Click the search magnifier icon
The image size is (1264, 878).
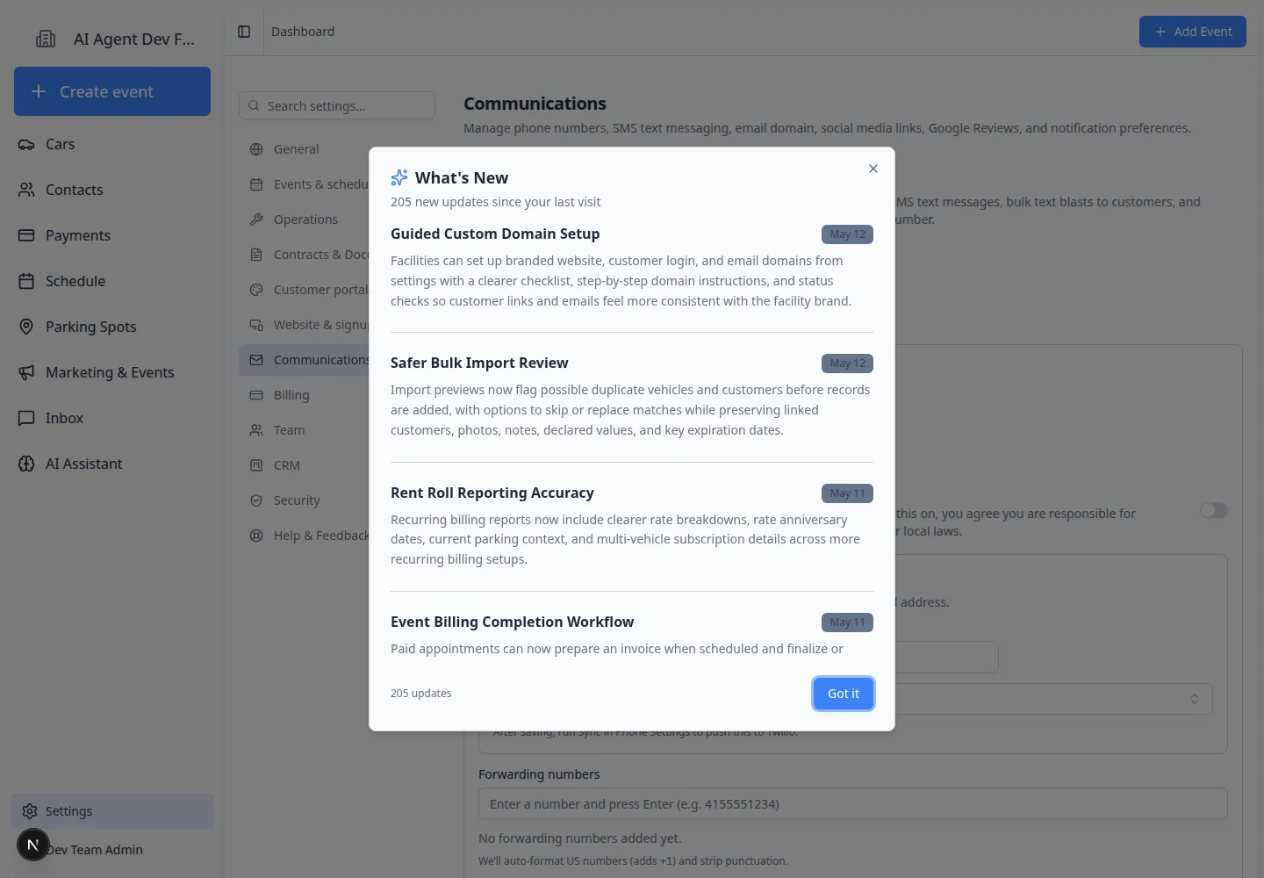coord(254,105)
